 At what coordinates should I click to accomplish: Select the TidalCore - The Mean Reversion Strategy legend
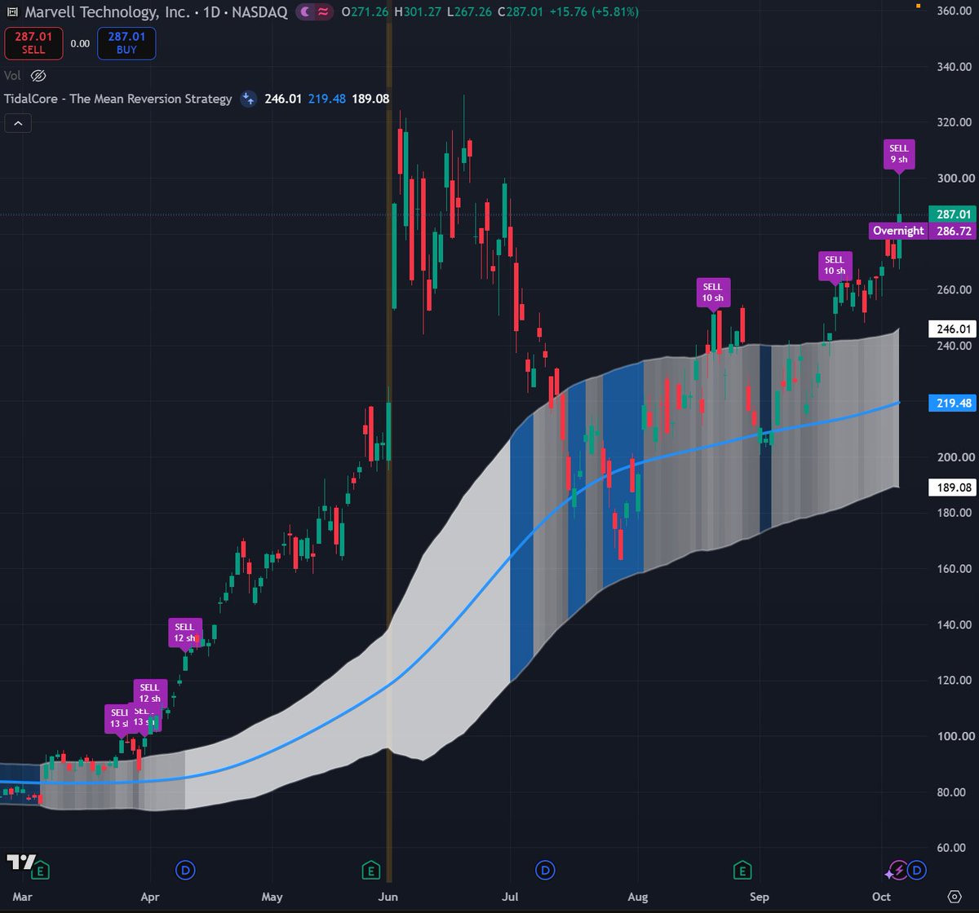pyautogui.click(x=118, y=99)
